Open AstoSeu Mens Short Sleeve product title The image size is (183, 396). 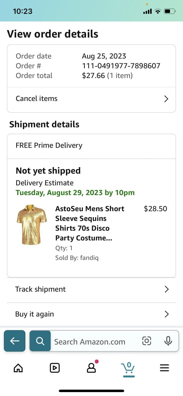coord(90,223)
